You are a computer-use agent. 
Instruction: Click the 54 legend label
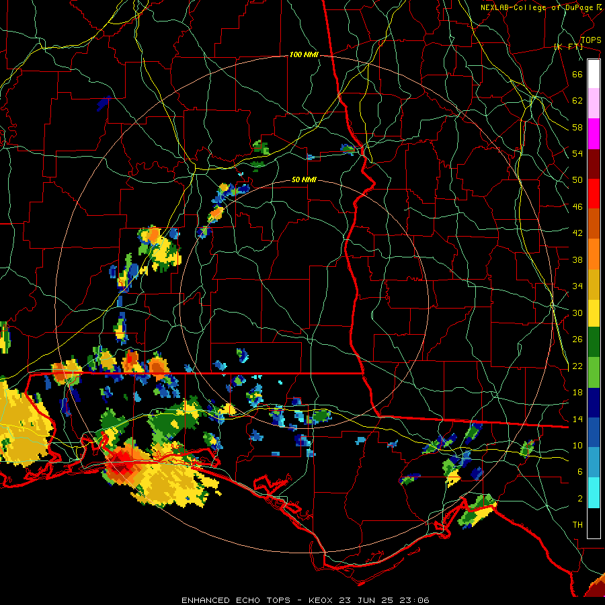[x=577, y=153]
